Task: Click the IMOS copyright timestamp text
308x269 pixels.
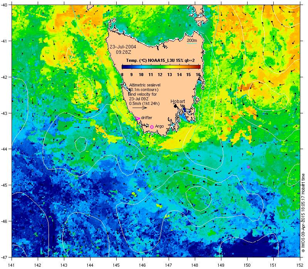Action: (303, 213)
